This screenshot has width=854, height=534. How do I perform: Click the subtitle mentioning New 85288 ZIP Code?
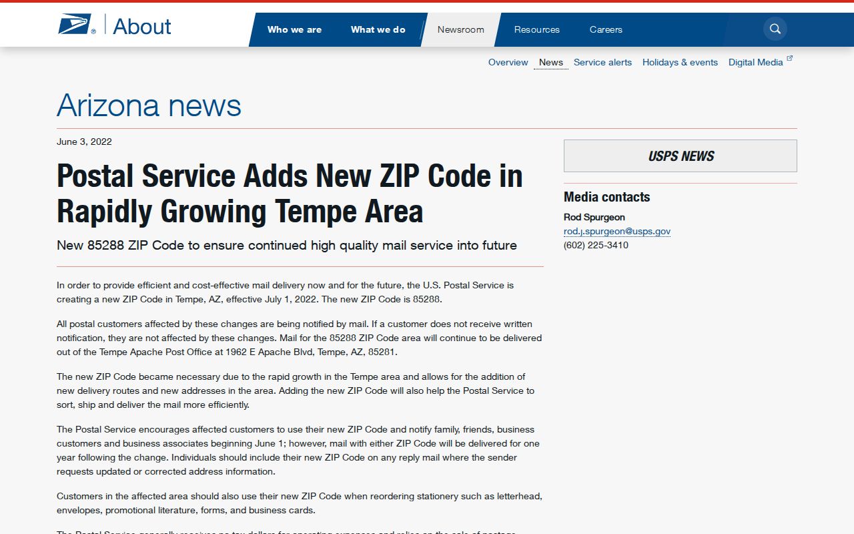click(287, 245)
